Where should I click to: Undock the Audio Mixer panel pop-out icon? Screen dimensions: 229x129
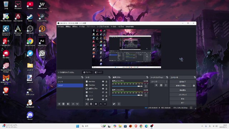tap(147, 77)
